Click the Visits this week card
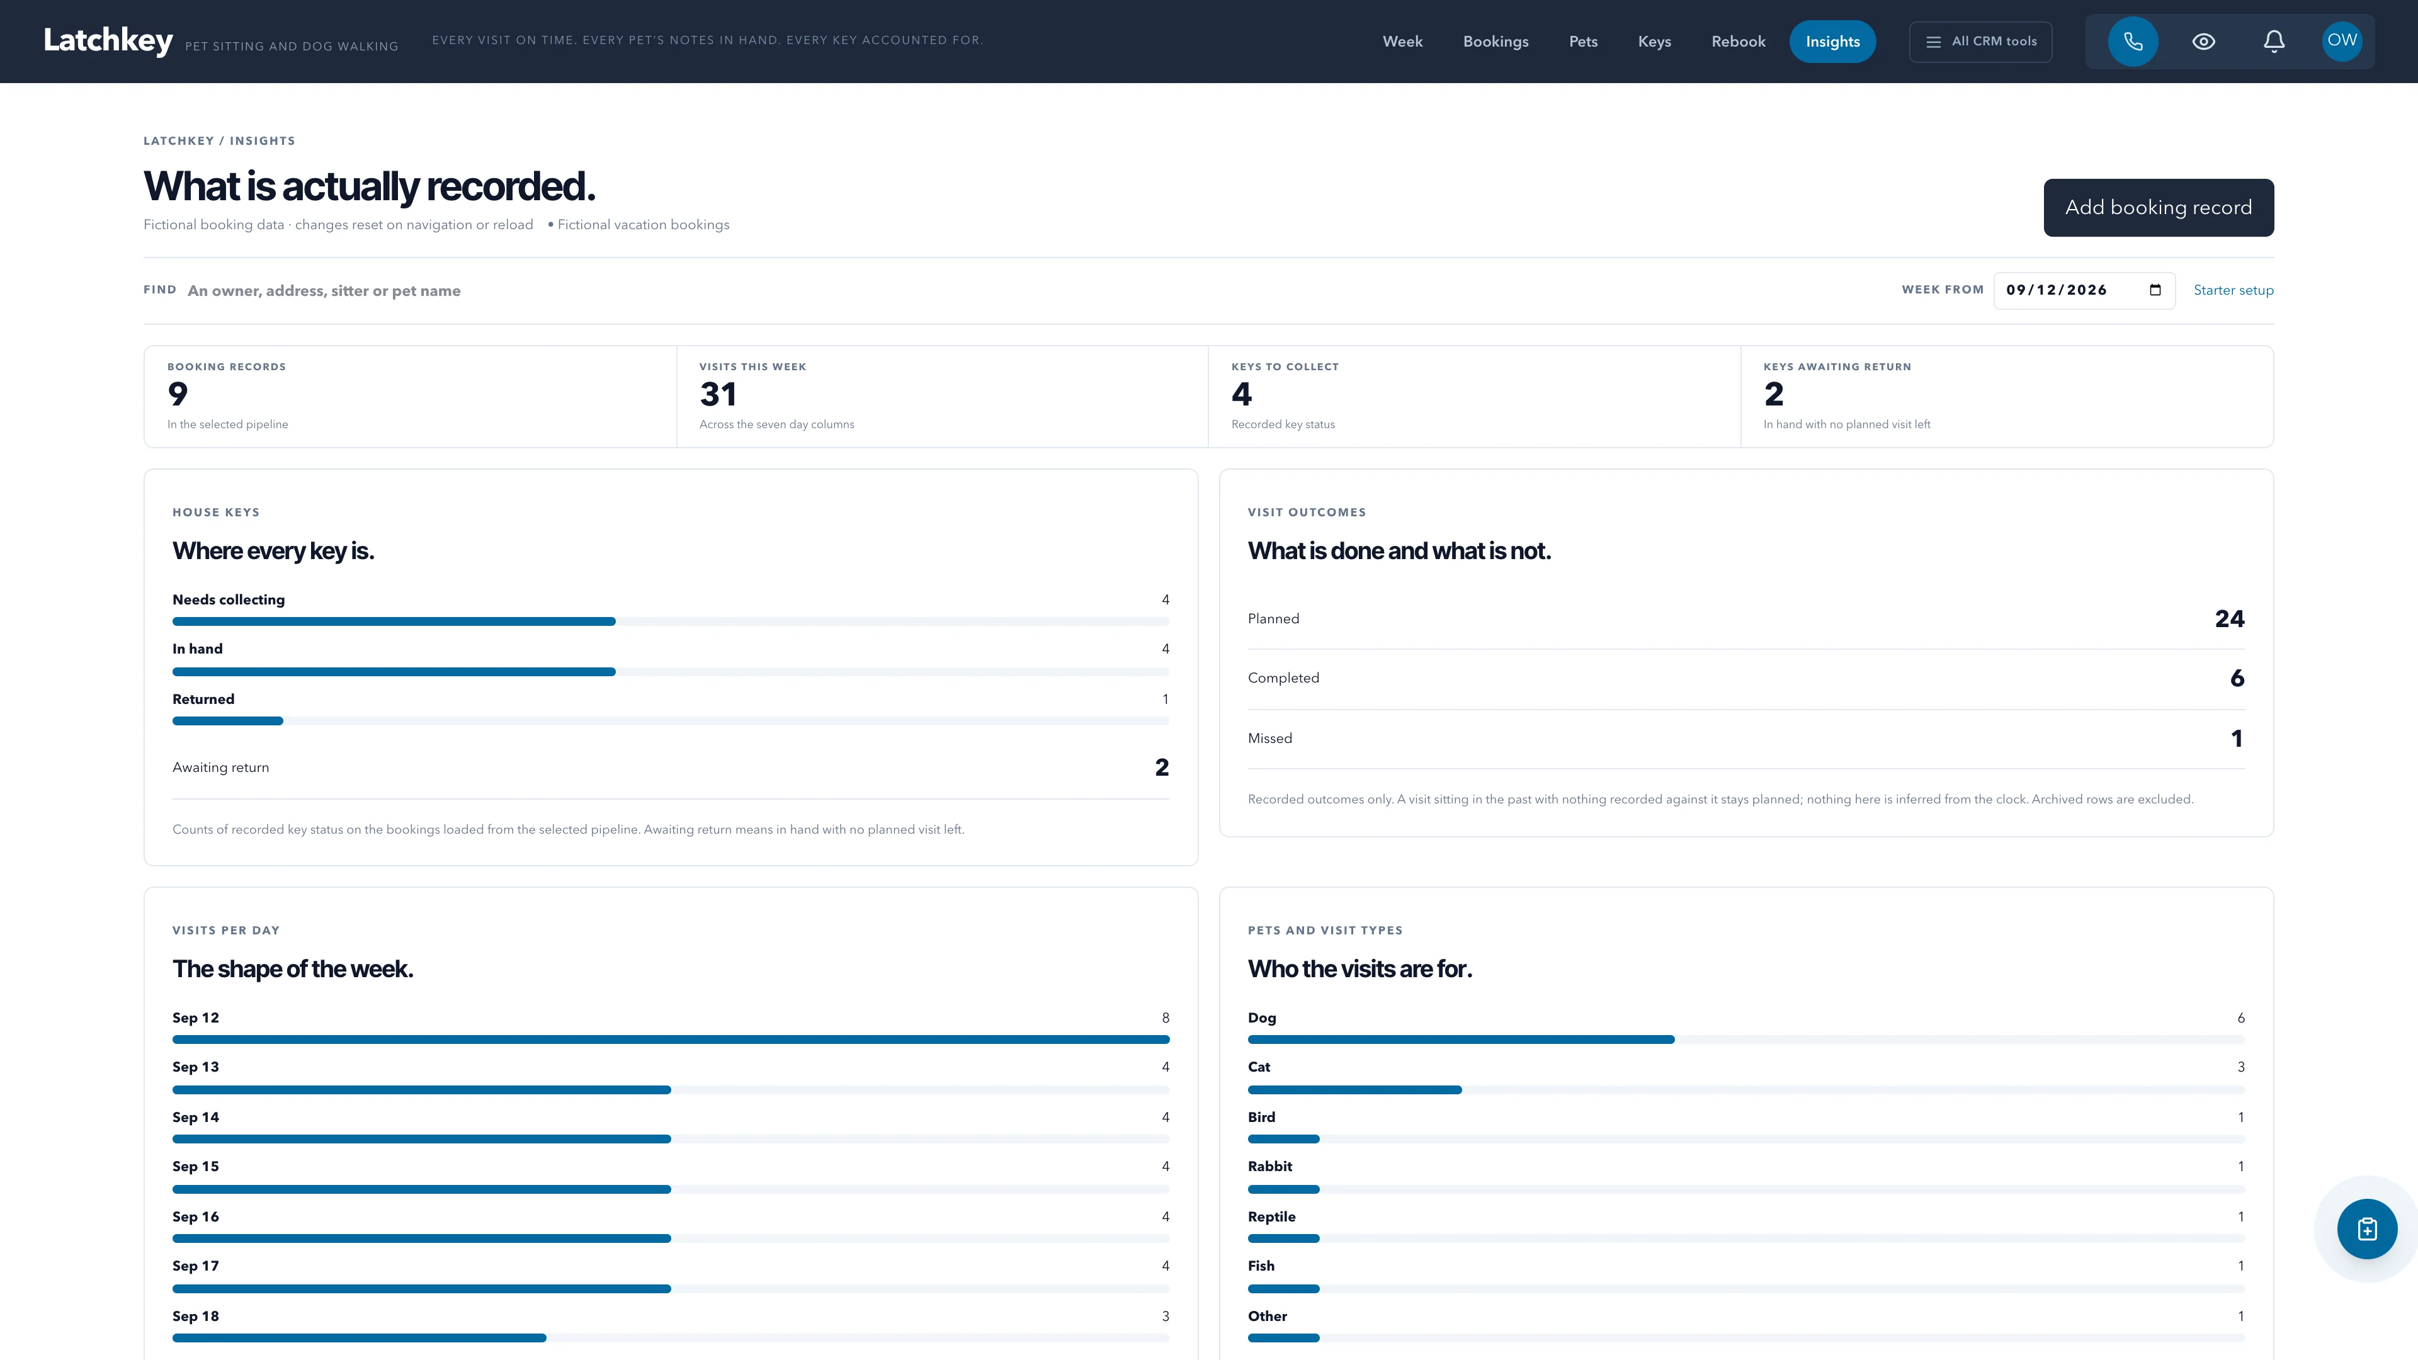Viewport: 2418px width, 1360px height. tap(943, 396)
